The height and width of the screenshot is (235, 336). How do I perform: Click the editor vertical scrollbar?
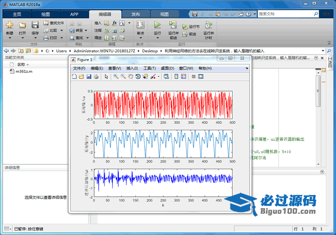(318, 91)
